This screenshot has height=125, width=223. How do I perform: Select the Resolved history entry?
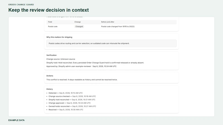(x=66, y=110)
